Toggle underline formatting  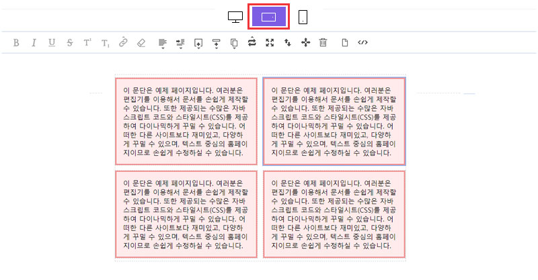click(52, 43)
